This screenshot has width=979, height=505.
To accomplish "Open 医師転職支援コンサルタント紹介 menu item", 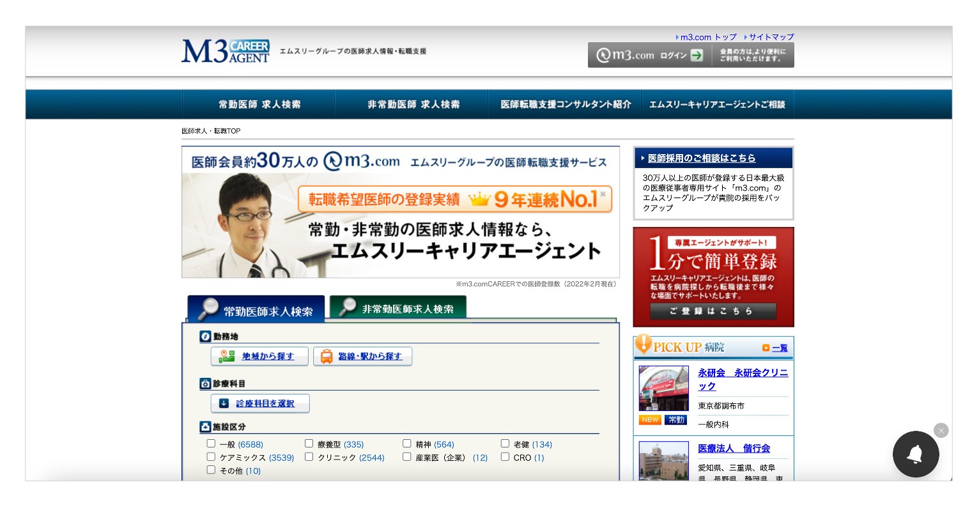I will click(x=565, y=104).
